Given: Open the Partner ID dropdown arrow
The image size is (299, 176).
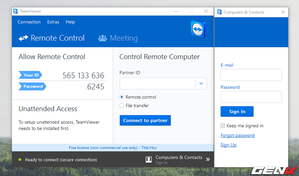Looking at the screenshot, I should pyautogui.click(x=201, y=84).
